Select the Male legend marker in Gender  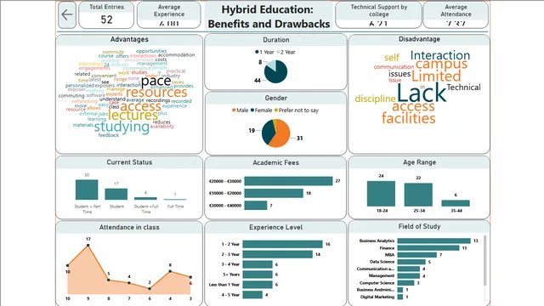tap(234, 110)
